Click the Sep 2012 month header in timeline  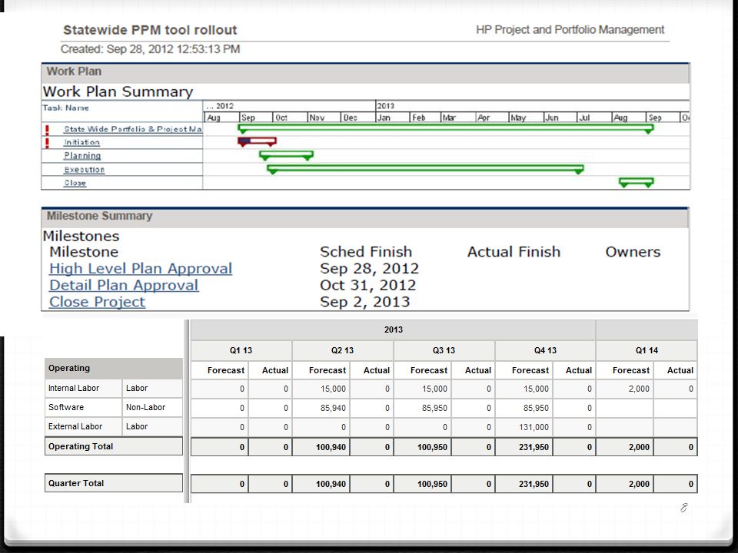point(257,118)
